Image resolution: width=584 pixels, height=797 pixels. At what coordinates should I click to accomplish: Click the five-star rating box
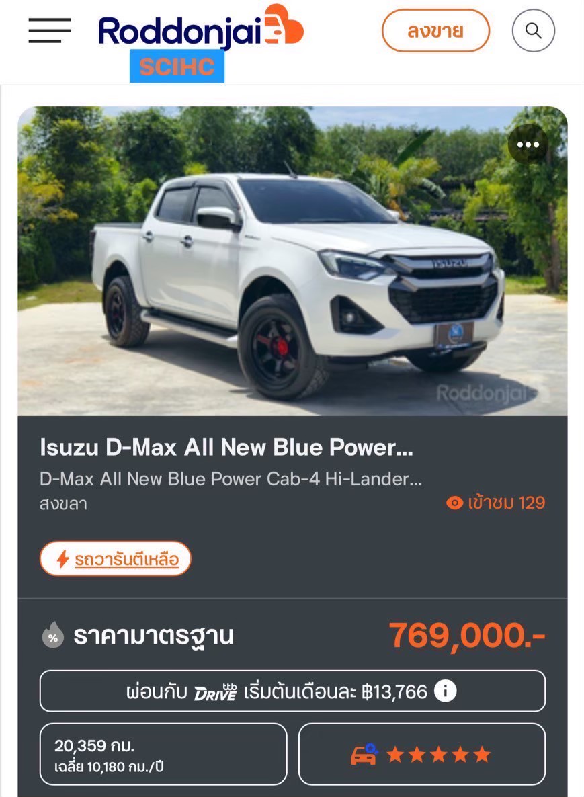tap(422, 754)
